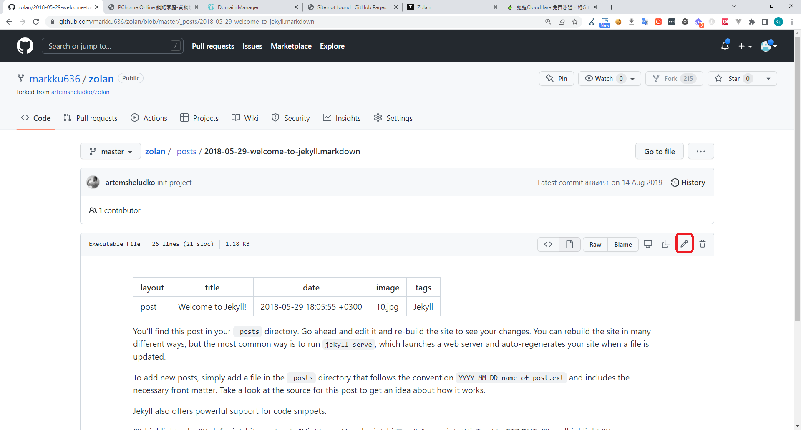The height and width of the screenshot is (430, 801).
Task: Go to GitHub home via Octocat logo
Action: 25,46
